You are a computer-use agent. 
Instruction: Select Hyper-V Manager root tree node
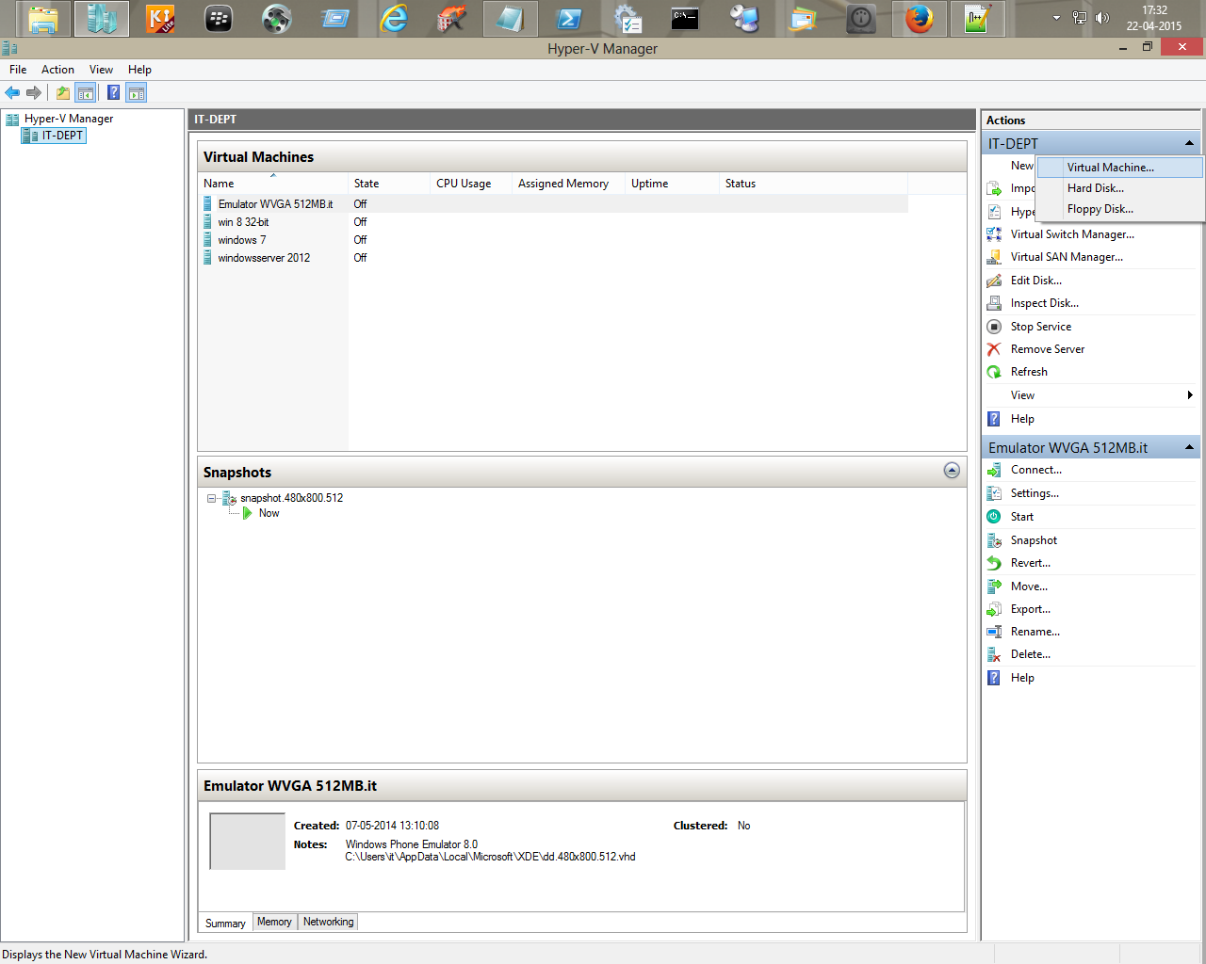coord(69,119)
